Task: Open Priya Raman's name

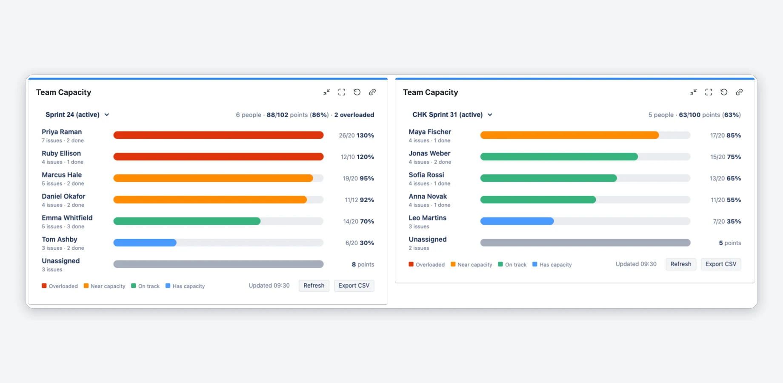Action: click(62, 132)
